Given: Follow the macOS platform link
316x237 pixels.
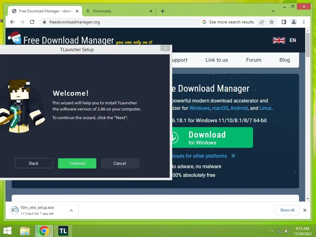Looking at the screenshot, I should [220, 108].
